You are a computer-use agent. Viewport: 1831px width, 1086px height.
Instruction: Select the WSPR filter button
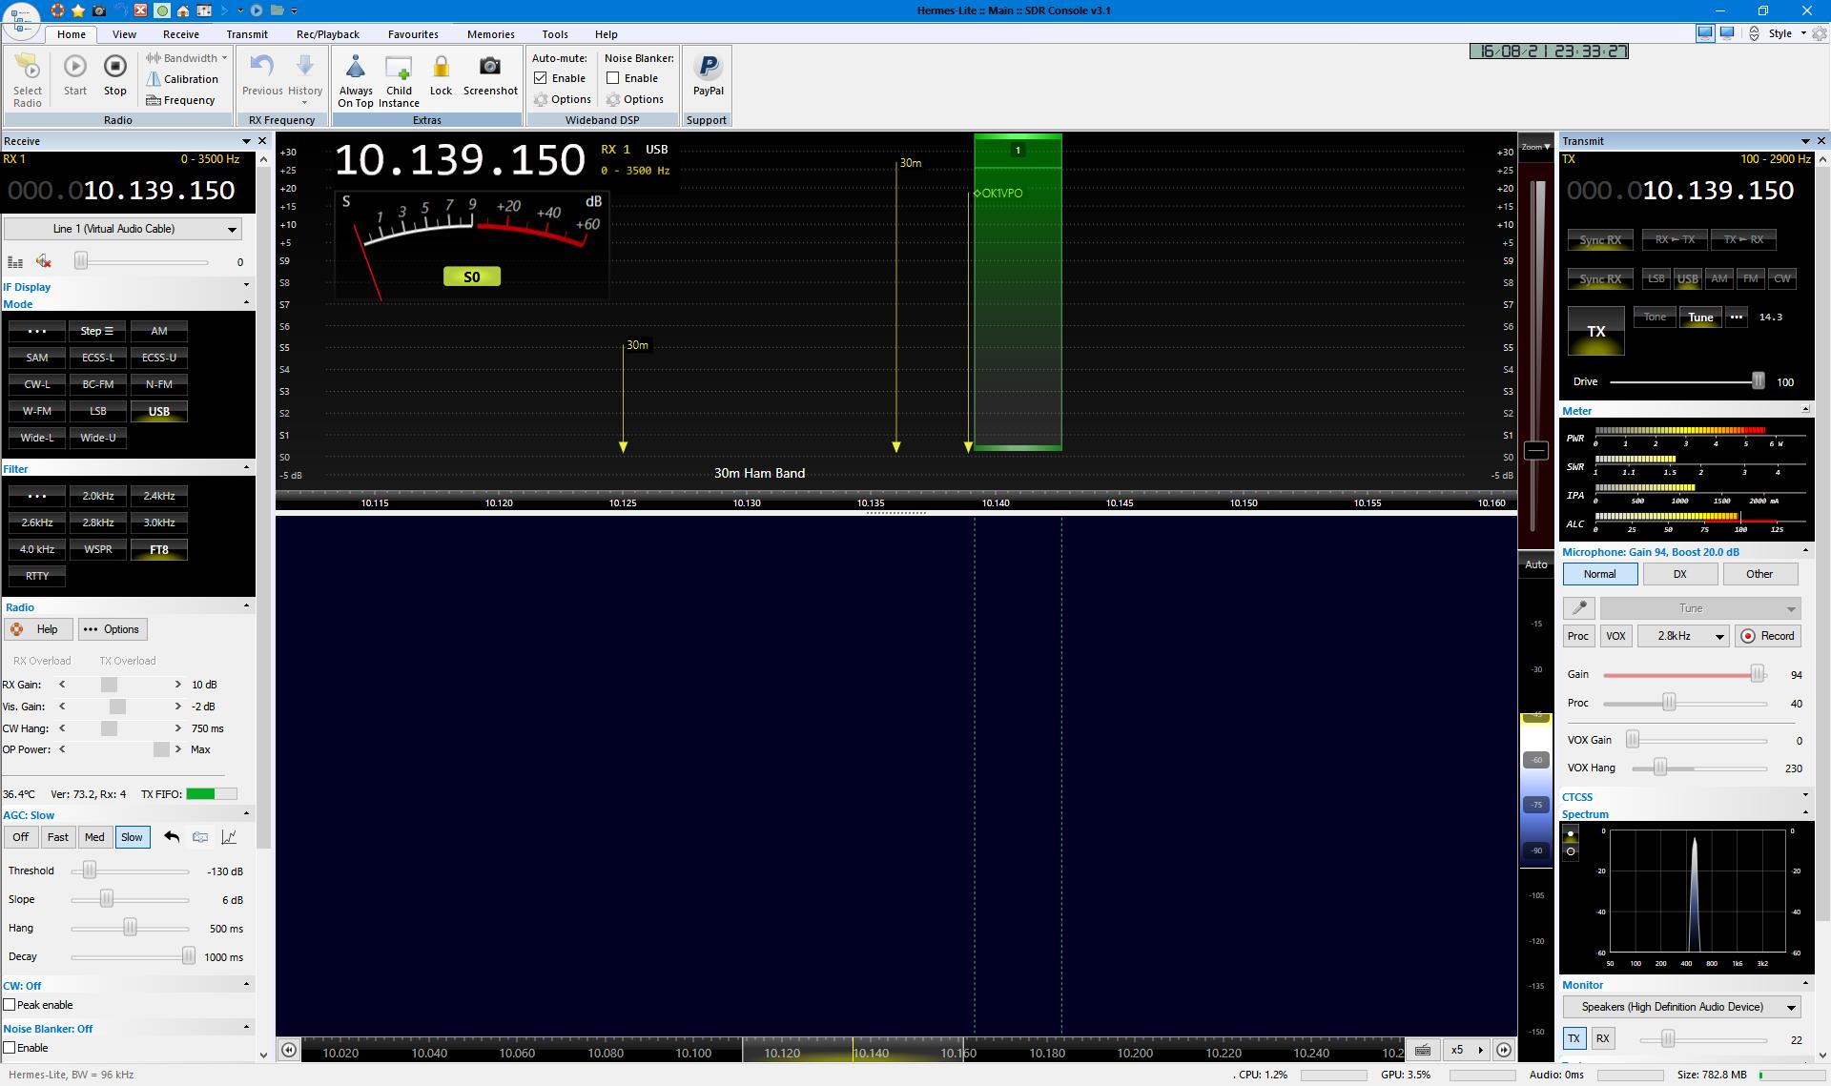pyautogui.click(x=98, y=549)
